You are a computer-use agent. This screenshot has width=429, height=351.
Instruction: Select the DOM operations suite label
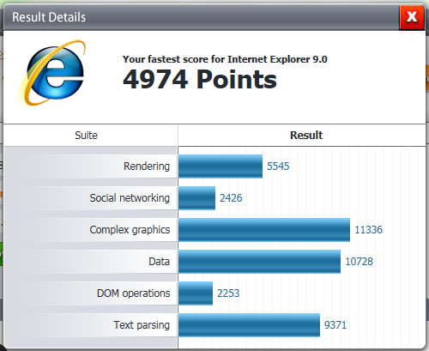133,294
